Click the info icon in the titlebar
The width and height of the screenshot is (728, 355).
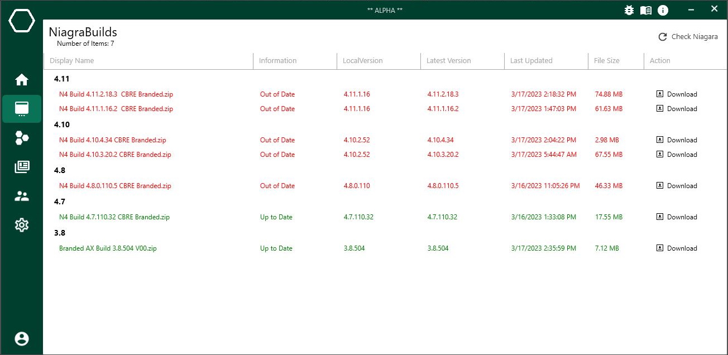click(x=663, y=9)
